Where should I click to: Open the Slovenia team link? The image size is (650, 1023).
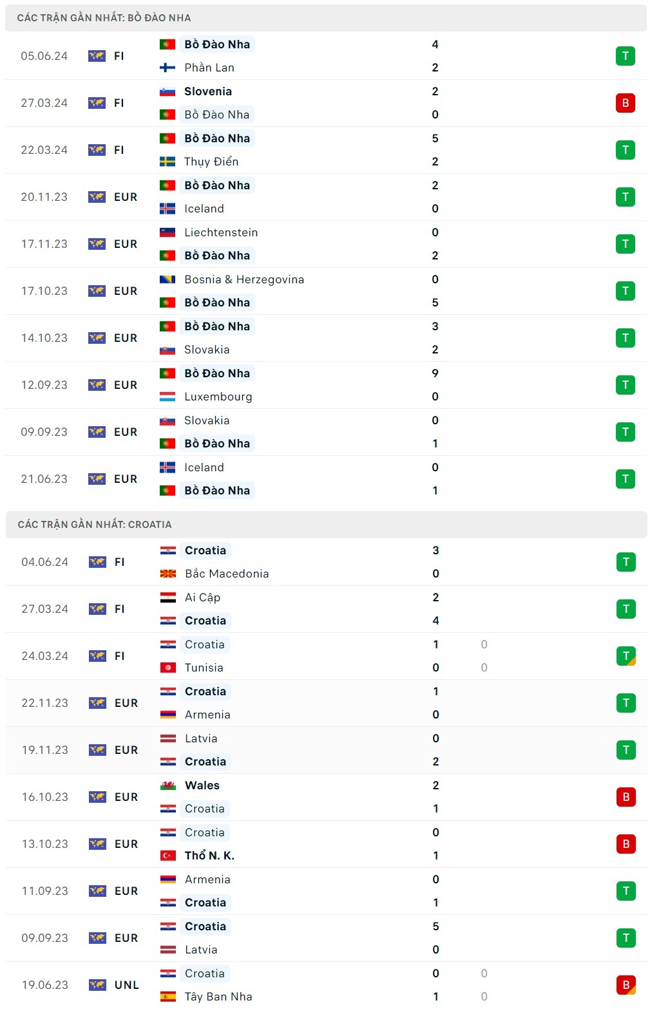click(207, 91)
